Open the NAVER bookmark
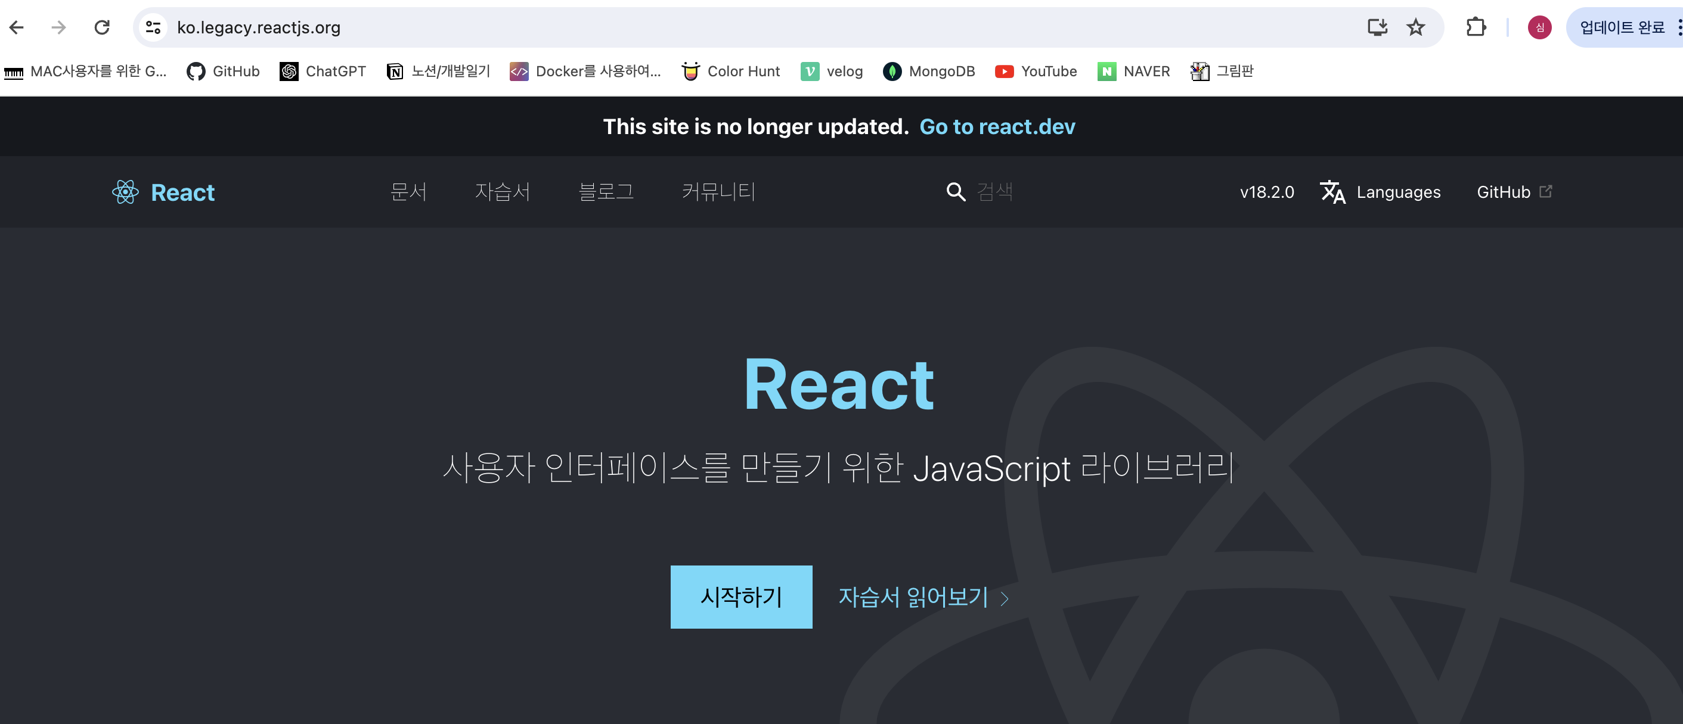Image resolution: width=1683 pixels, height=724 pixels. pos(1133,72)
